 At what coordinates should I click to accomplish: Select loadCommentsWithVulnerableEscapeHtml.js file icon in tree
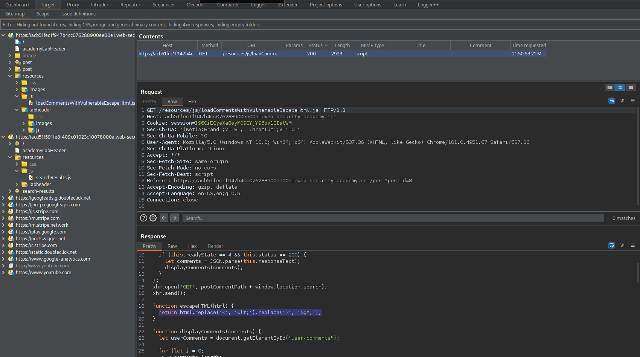click(x=31, y=103)
